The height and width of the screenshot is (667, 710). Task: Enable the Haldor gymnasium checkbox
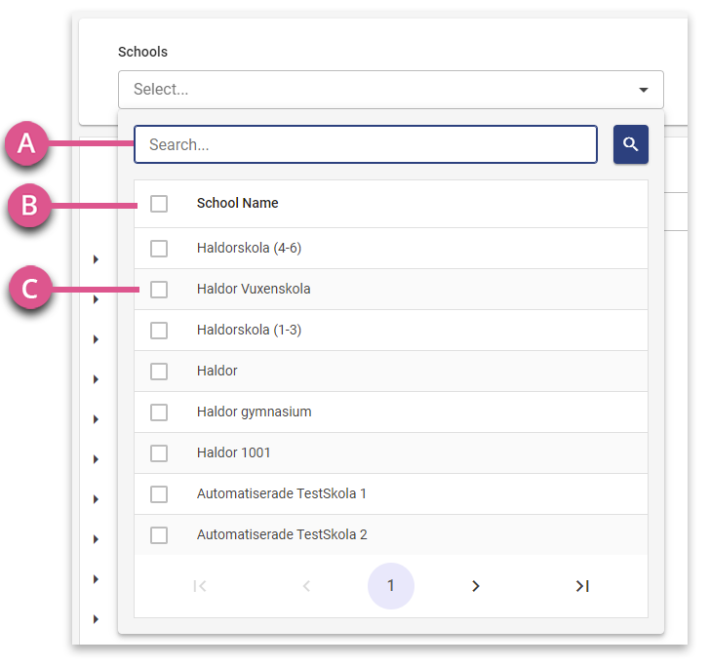159,412
